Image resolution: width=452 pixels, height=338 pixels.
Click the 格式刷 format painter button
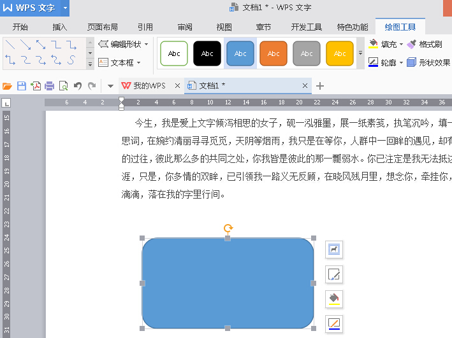(425, 45)
